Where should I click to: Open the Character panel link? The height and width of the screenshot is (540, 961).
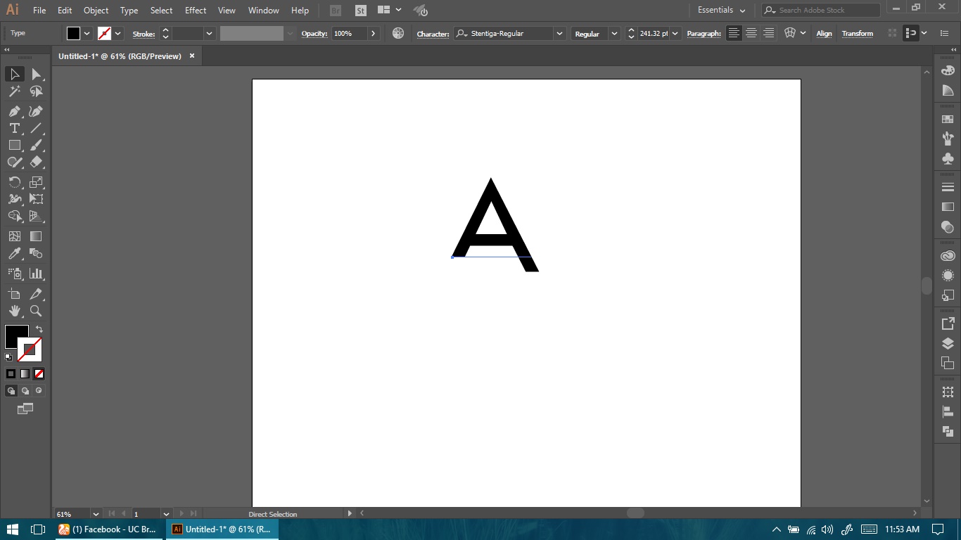point(433,34)
